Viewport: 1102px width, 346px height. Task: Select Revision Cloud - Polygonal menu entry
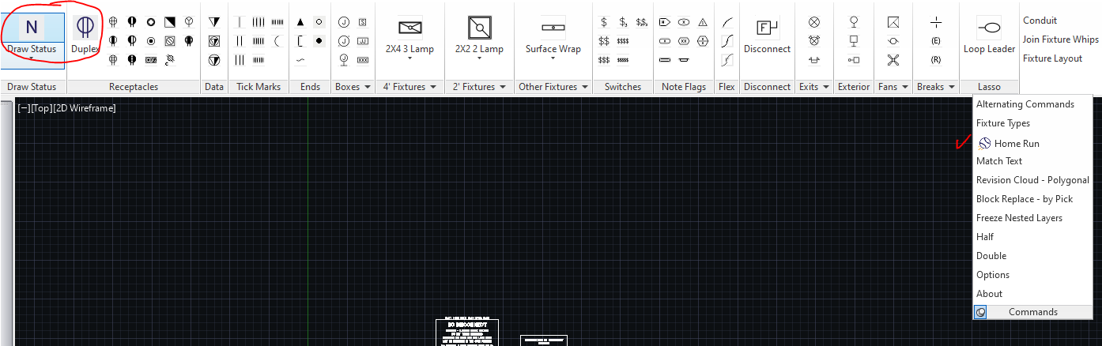1032,180
